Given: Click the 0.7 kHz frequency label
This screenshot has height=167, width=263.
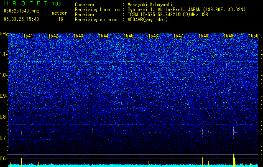Looking at the screenshot, I should pos(4,138).
